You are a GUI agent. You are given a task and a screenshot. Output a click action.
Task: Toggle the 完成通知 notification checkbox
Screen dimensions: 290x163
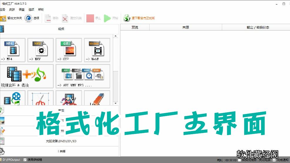point(274,160)
